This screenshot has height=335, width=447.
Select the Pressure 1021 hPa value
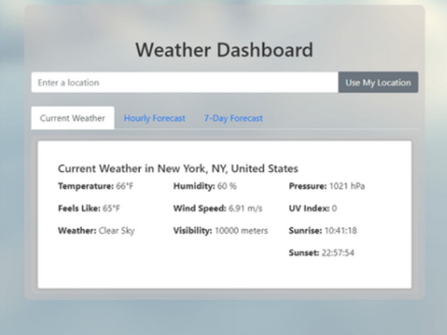point(327,186)
